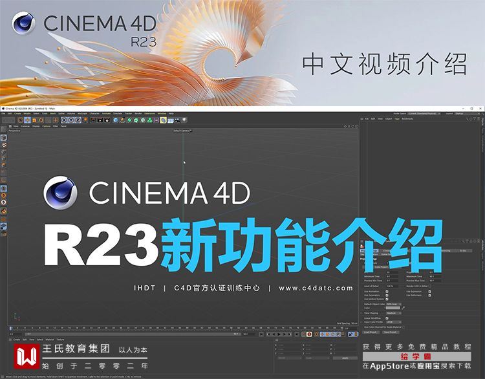Pick the Rotate tool
Image resolution: width=485 pixels, height=379 pixels.
[41, 120]
